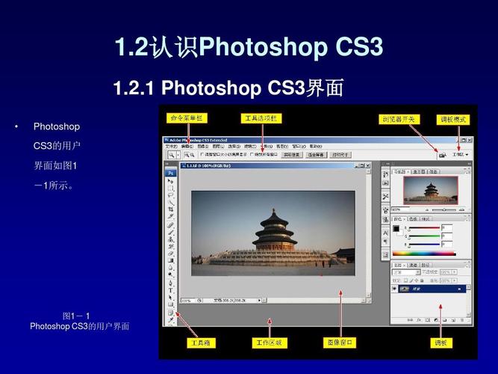Open the Image menu
Viewport: 498px width, 374px height.
(202, 146)
